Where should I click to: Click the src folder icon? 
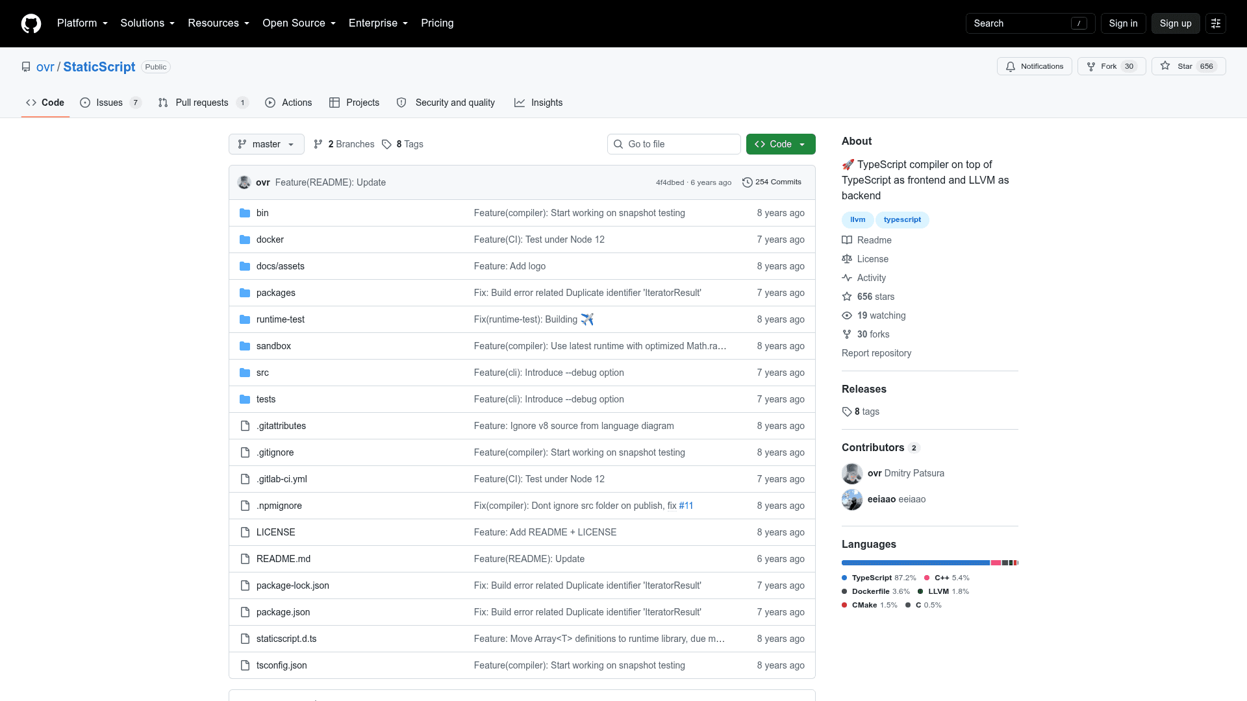click(245, 373)
